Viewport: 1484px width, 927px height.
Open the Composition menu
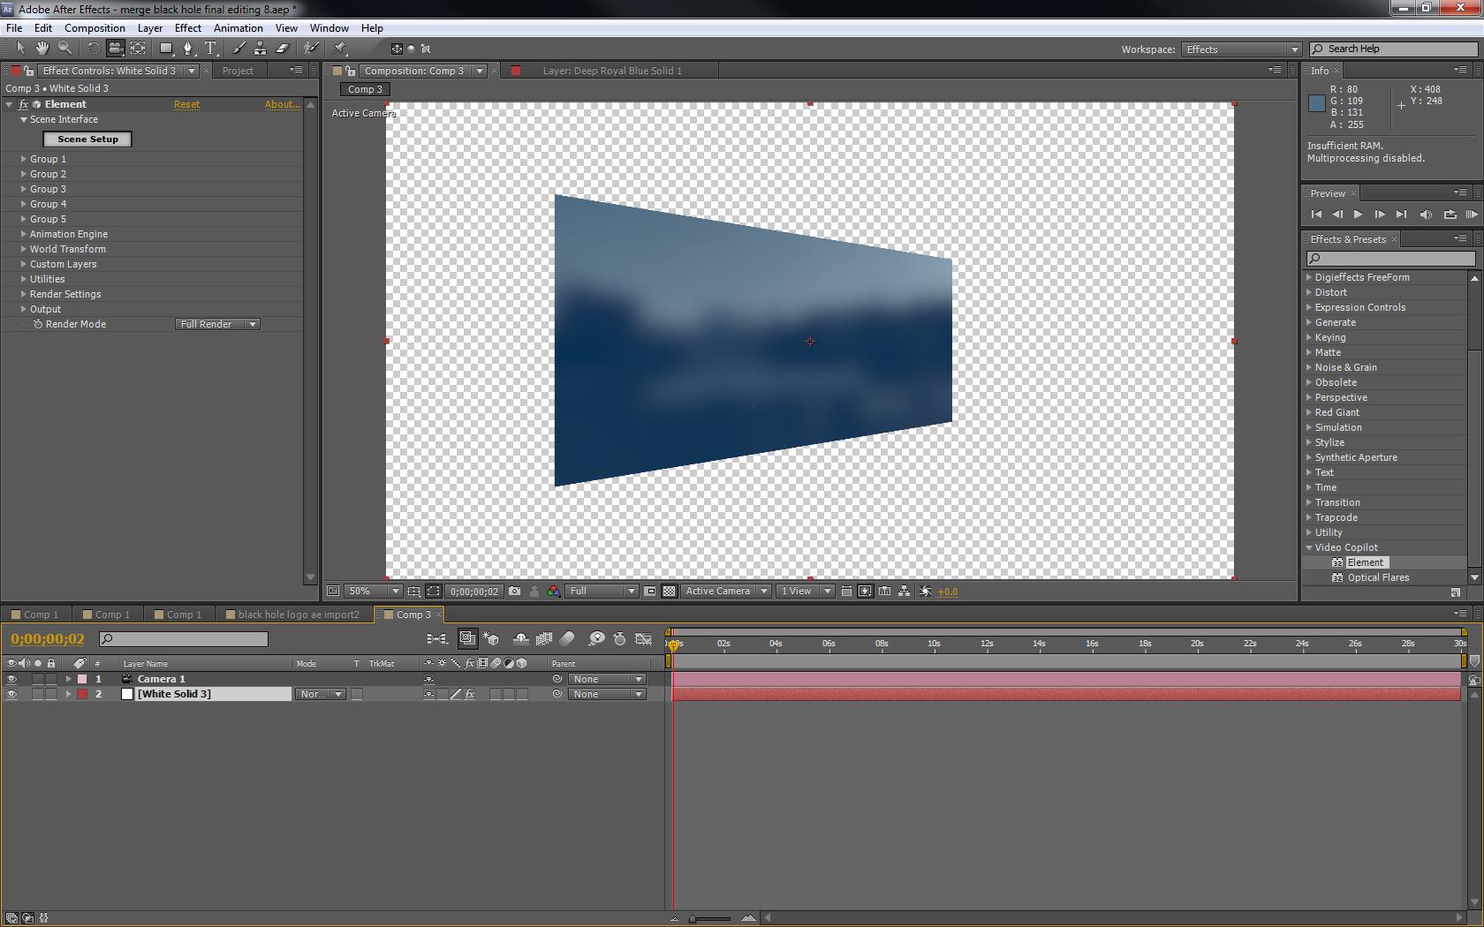[95, 28]
